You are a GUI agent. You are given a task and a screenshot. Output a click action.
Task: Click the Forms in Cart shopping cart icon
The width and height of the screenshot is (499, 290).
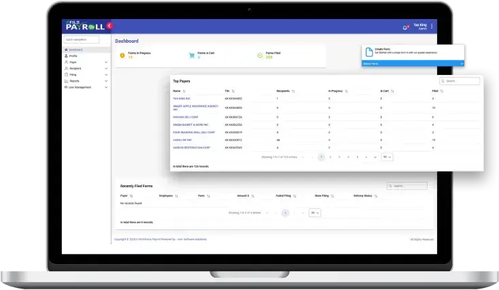(x=191, y=55)
